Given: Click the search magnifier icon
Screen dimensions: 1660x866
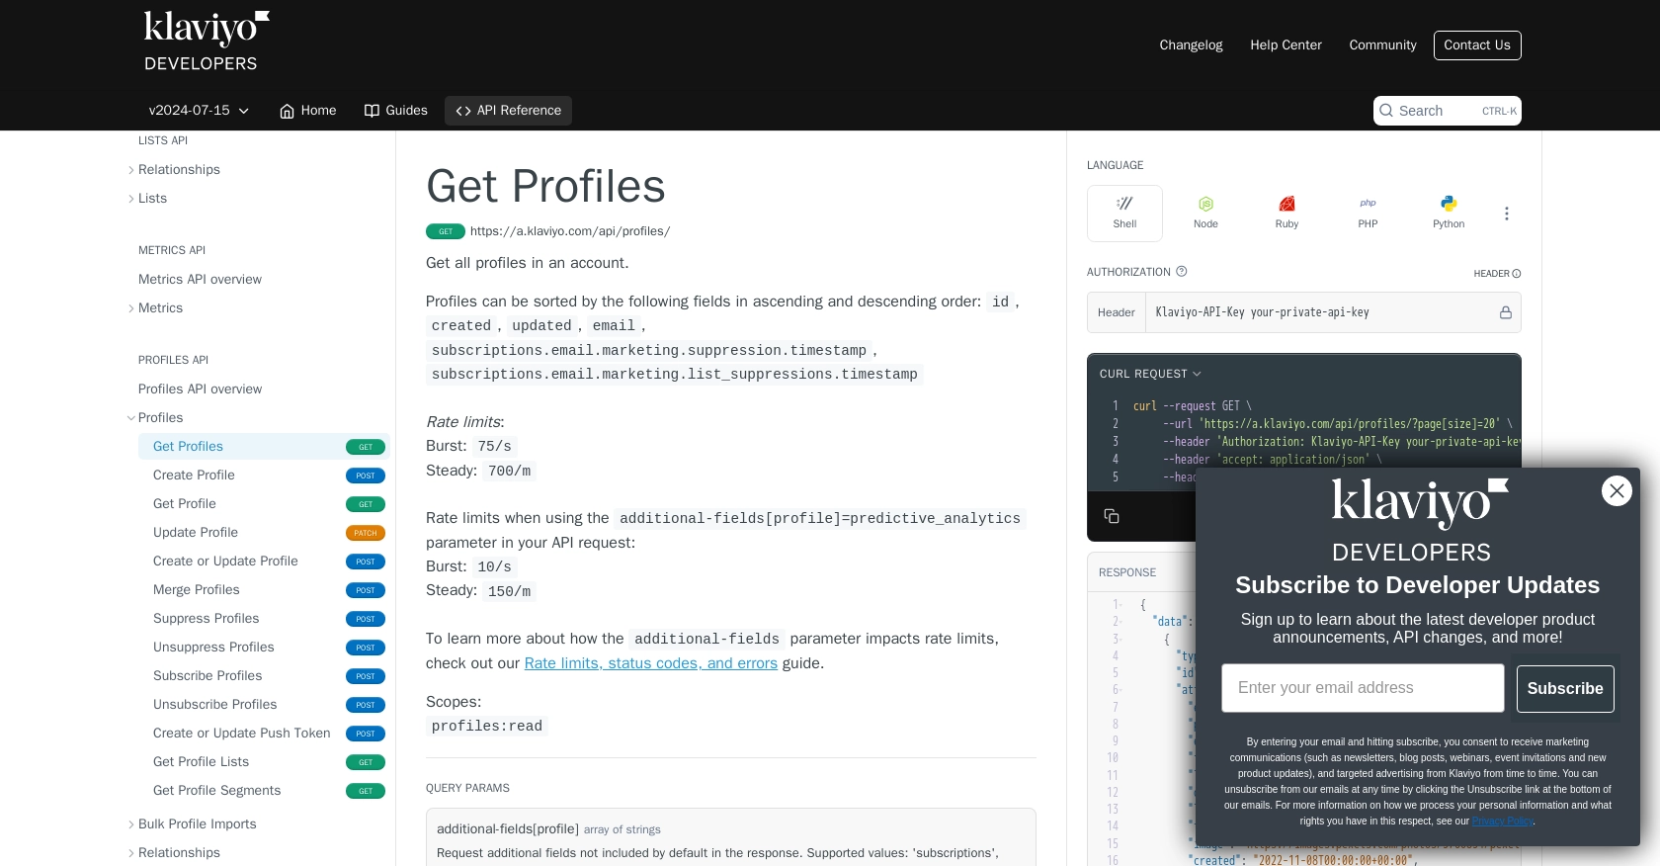Looking at the screenshot, I should pos(1386,111).
